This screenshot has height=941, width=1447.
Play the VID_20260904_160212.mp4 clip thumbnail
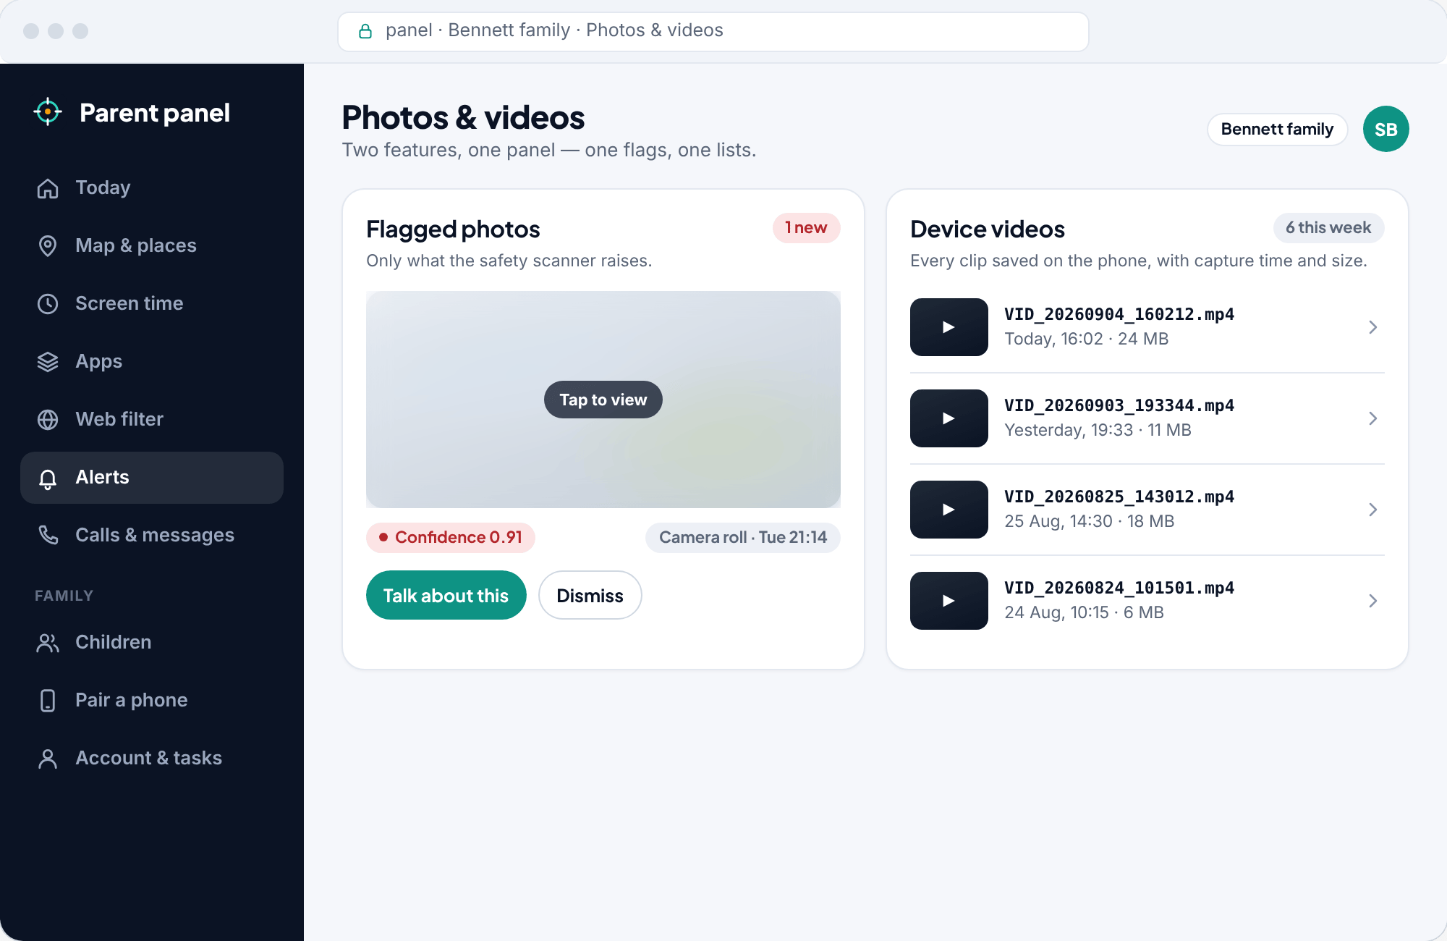point(949,327)
